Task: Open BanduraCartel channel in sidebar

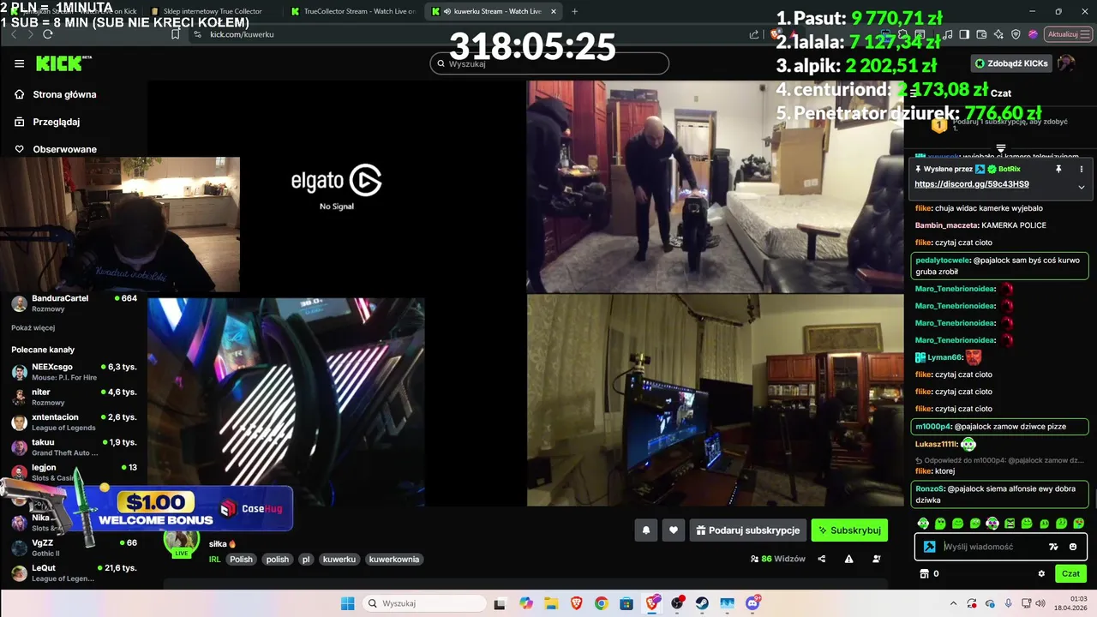Action: click(74, 303)
